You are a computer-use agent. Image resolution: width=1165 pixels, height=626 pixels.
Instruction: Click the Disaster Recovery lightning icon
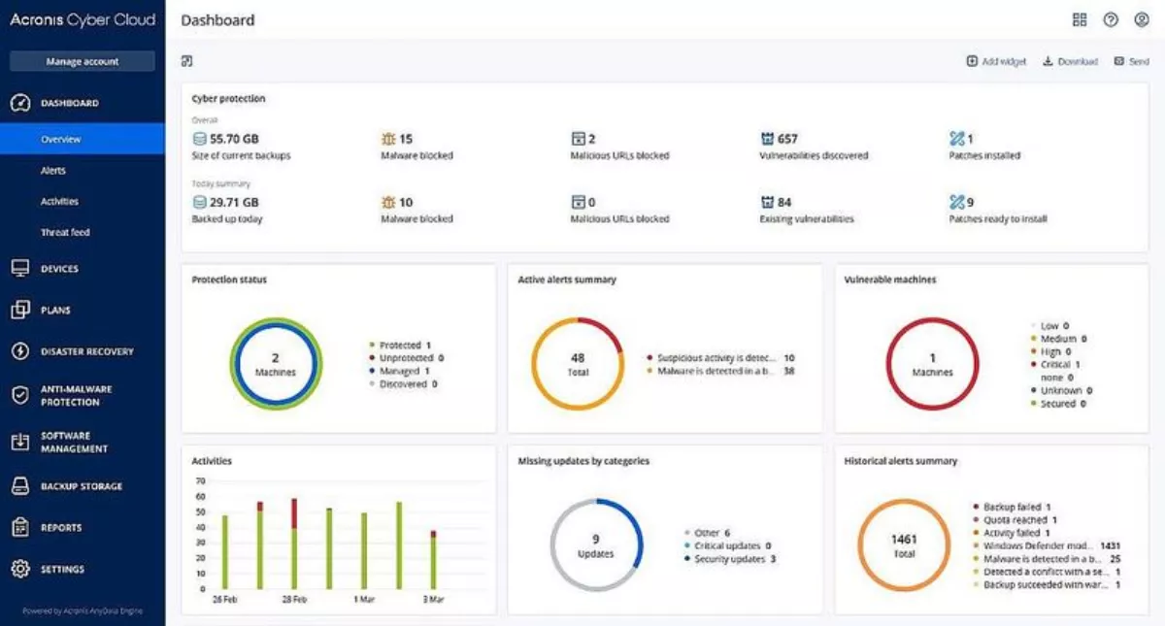[x=20, y=351]
